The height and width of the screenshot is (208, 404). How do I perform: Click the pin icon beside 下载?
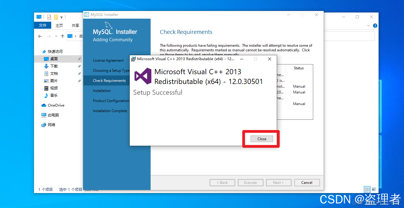(x=79, y=66)
